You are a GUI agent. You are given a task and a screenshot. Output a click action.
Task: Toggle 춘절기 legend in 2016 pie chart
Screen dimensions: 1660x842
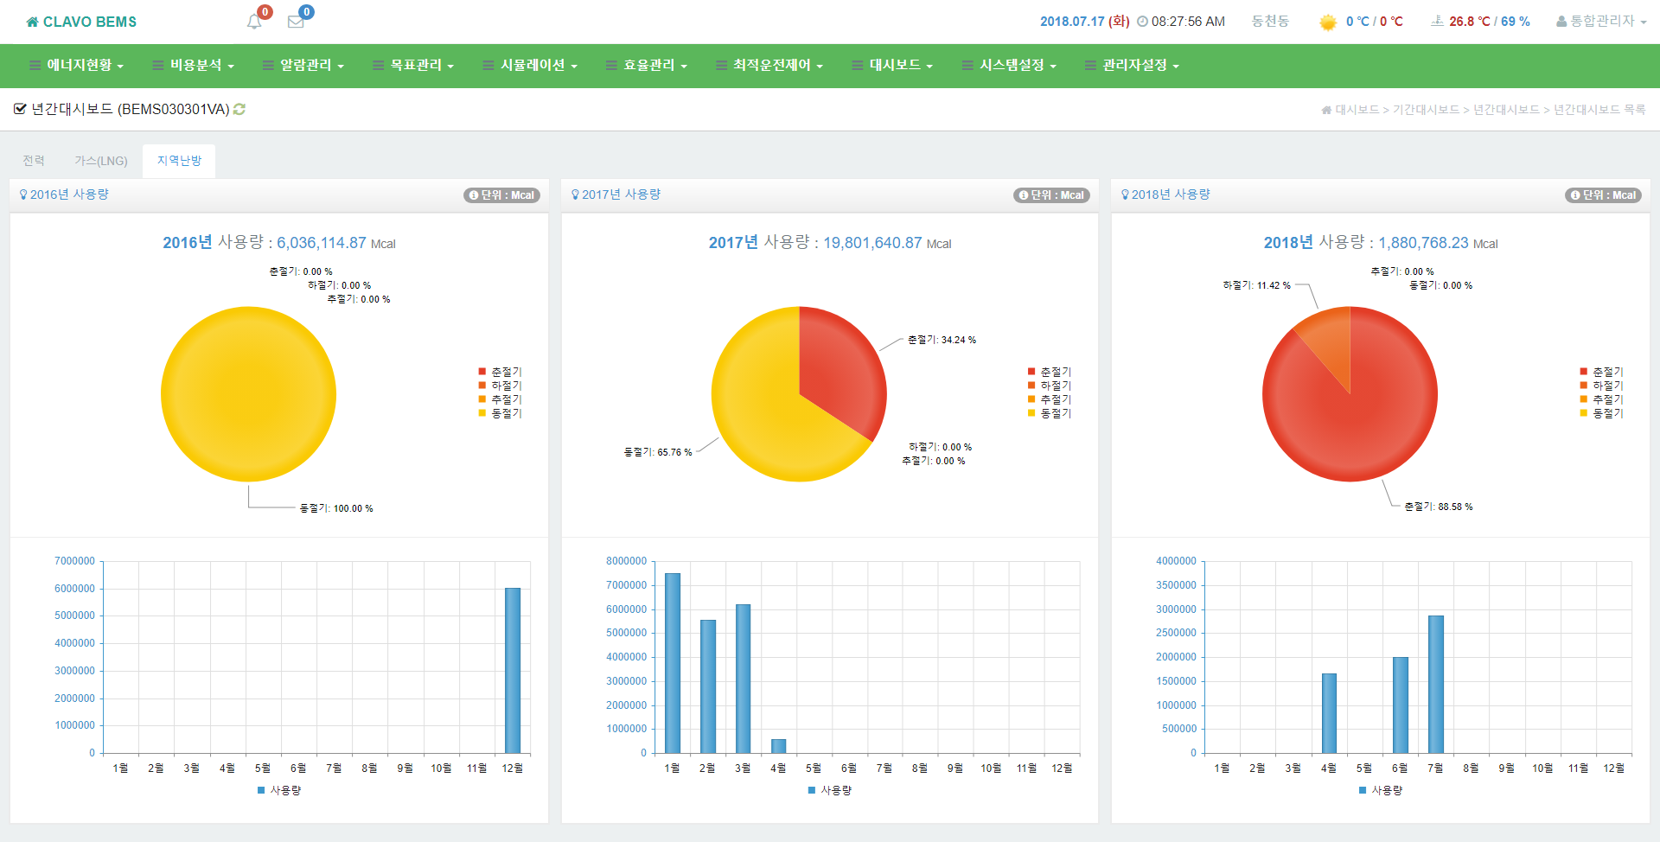pyautogui.click(x=500, y=372)
